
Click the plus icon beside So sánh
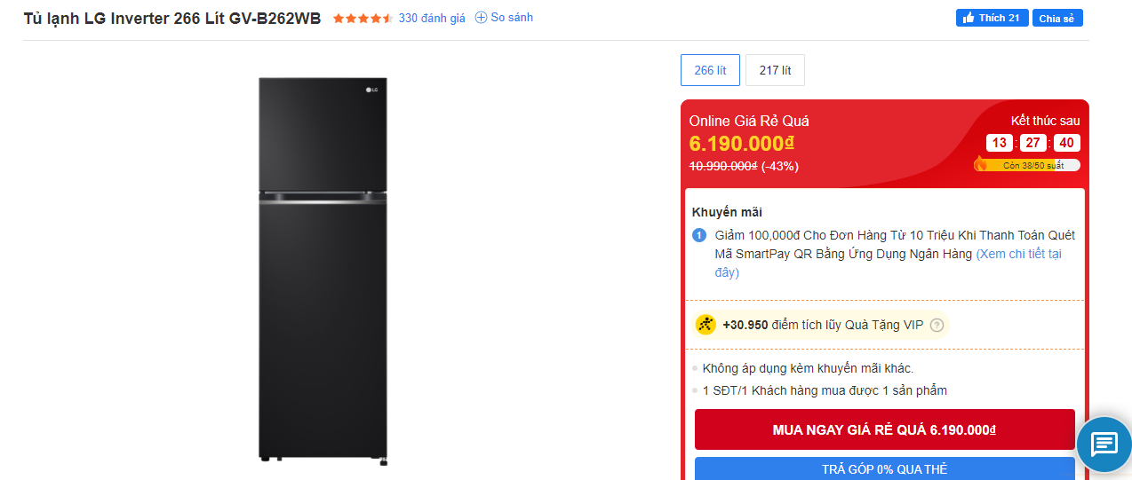[481, 18]
